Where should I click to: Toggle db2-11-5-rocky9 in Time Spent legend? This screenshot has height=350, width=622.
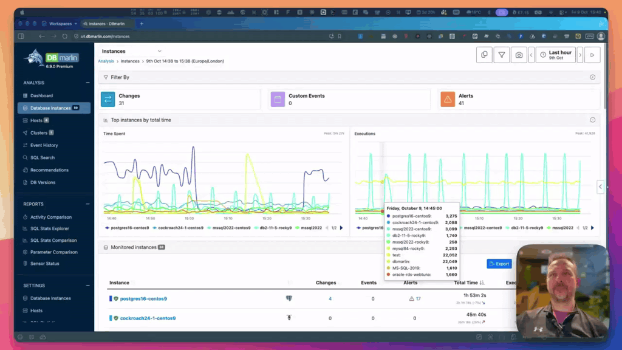[x=273, y=228]
